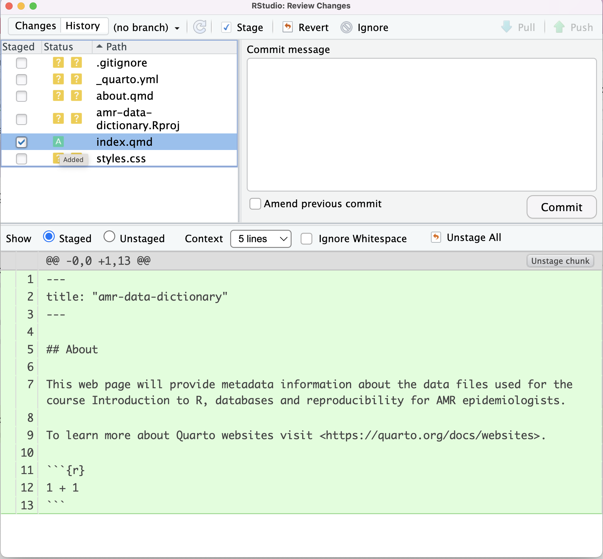Stage amr-data-dictionary.Rproj checkbox
This screenshot has height=559, width=603.
(x=21, y=119)
